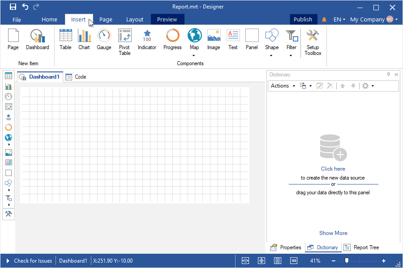
Task: Switch to the Preview tab
Action: click(x=167, y=20)
